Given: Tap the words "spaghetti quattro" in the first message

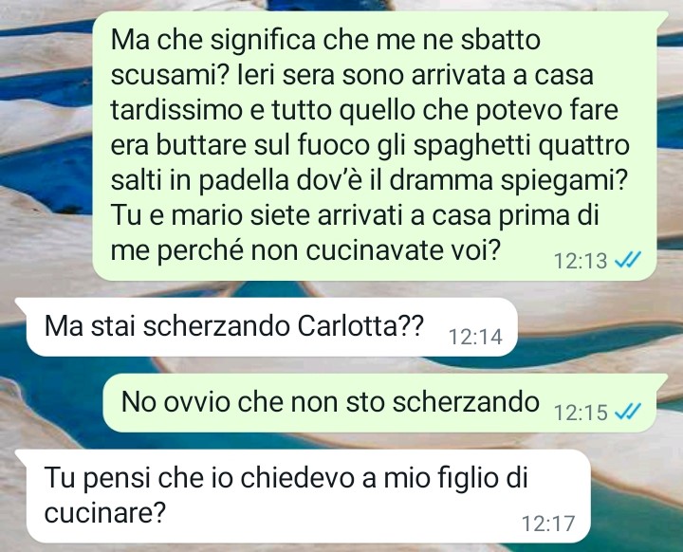Looking at the screenshot, I should 521,145.
